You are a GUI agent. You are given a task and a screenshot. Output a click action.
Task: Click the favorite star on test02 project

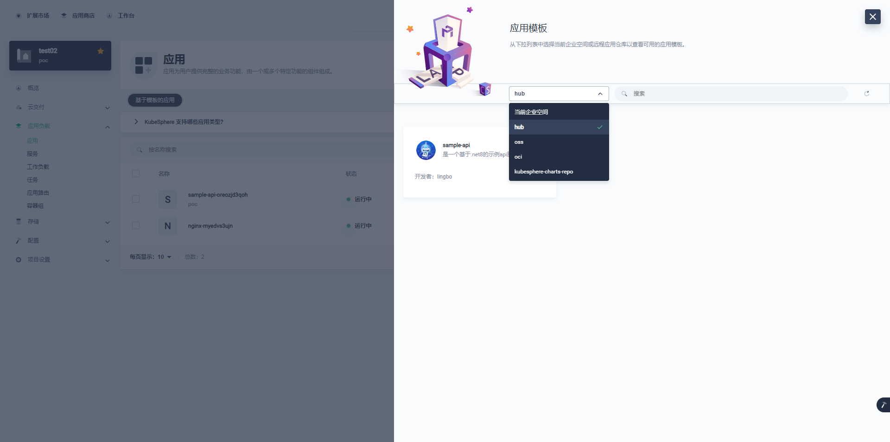coord(101,51)
